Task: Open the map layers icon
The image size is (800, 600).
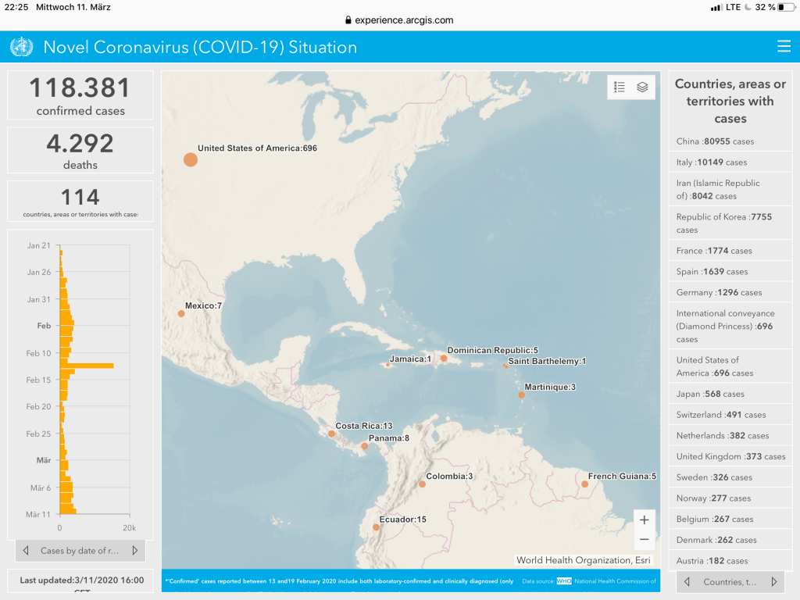Action: (x=642, y=87)
